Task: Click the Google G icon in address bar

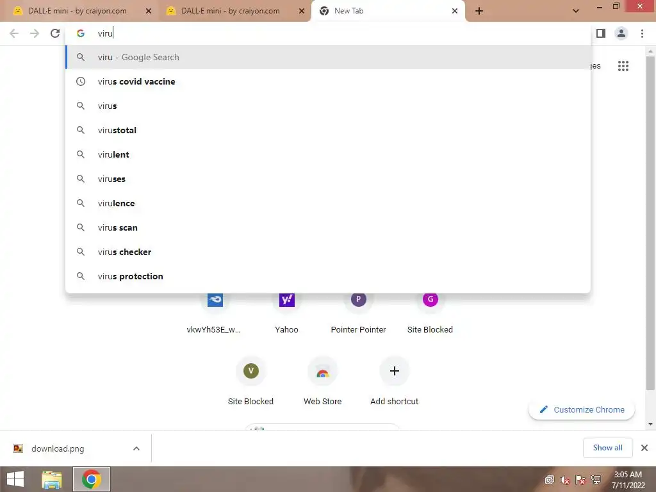Action: click(x=80, y=33)
